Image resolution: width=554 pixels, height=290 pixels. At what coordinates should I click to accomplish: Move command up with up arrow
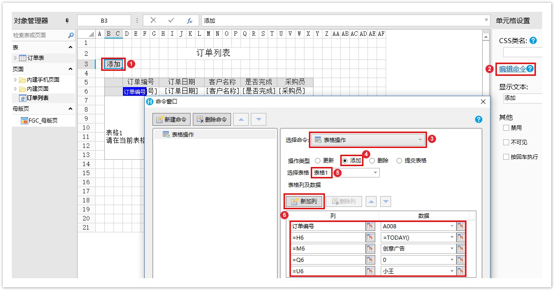(241, 119)
